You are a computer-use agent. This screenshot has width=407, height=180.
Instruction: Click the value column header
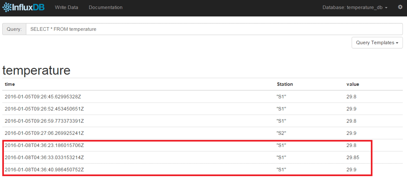(352, 84)
